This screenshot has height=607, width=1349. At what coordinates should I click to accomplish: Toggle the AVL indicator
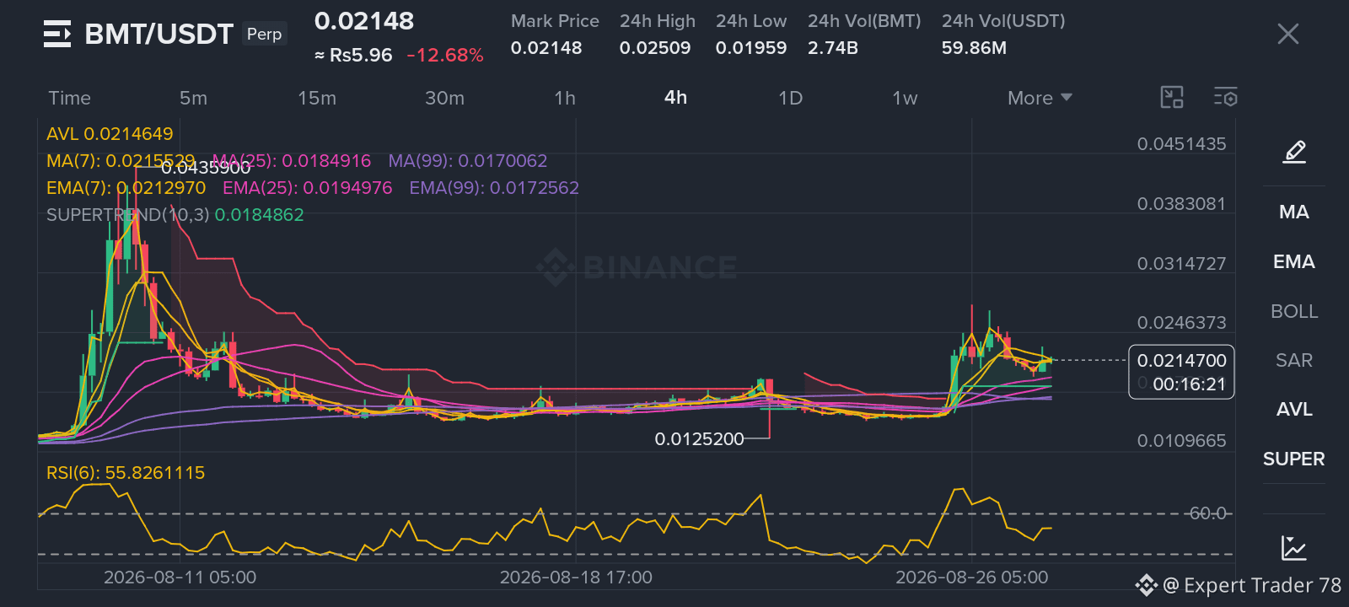pos(1294,409)
